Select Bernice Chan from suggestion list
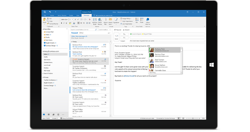The height and width of the screenshot is (132, 250). click(x=164, y=55)
